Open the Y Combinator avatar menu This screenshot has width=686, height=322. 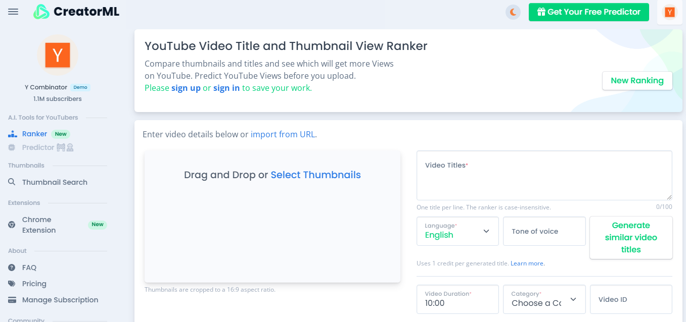point(669,12)
